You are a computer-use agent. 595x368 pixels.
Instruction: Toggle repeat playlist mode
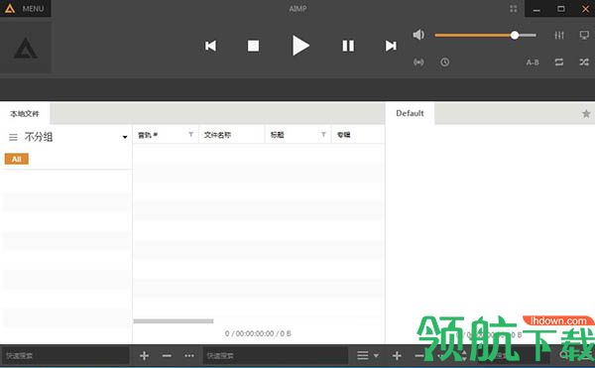pos(559,61)
